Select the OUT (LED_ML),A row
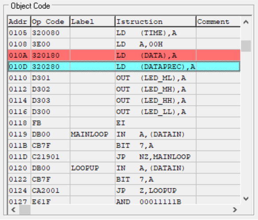This screenshot has width=258, height=220. [124, 78]
